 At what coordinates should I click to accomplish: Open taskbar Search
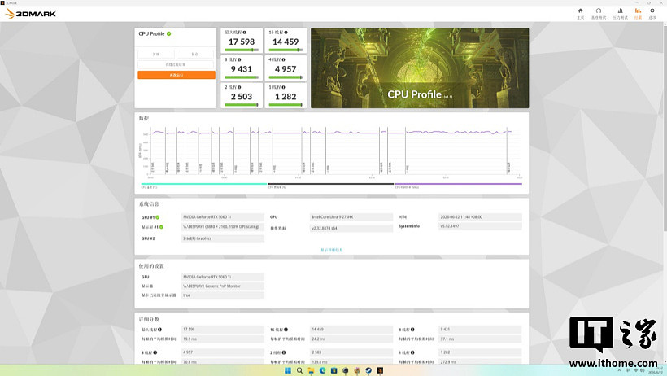tap(299, 370)
